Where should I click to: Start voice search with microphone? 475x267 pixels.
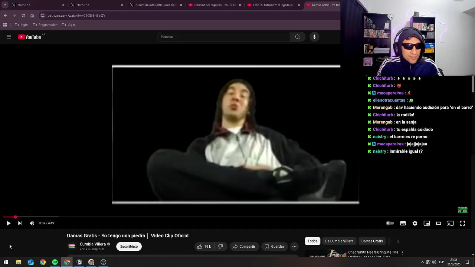pyautogui.click(x=314, y=37)
